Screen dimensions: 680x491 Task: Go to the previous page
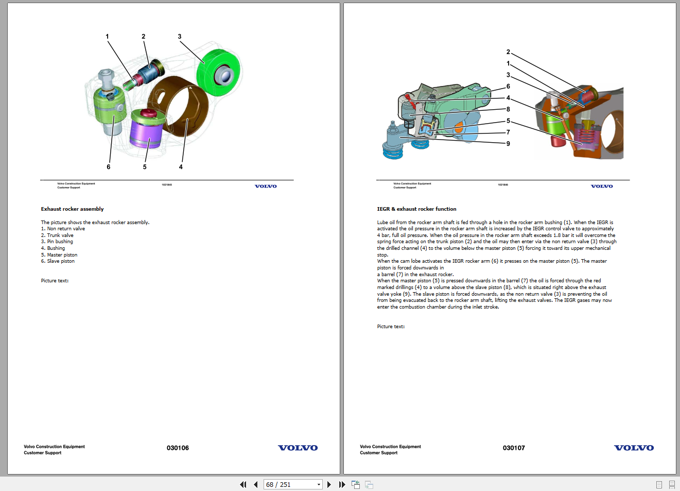(255, 484)
